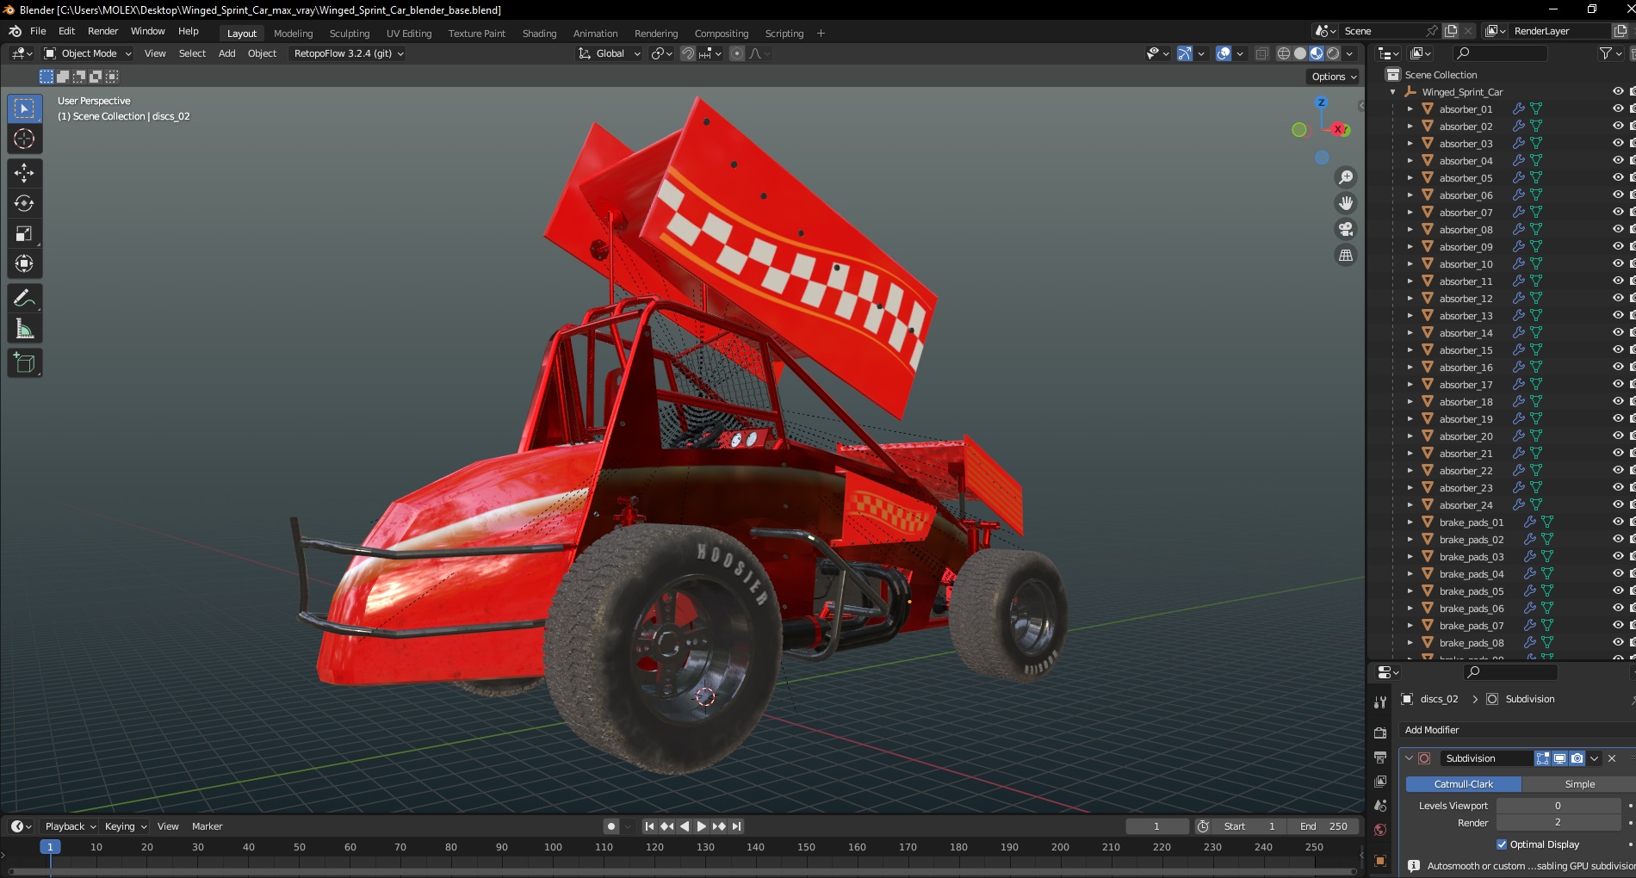Toggle snapping magnet icon

click(688, 53)
